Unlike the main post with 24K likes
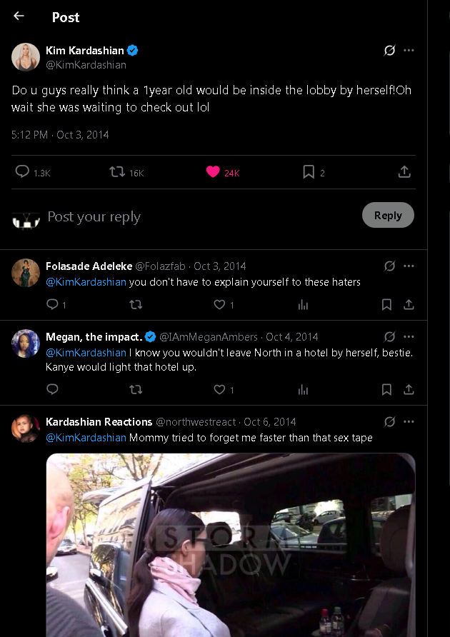Viewport: 450px width, 637px height. click(x=213, y=172)
